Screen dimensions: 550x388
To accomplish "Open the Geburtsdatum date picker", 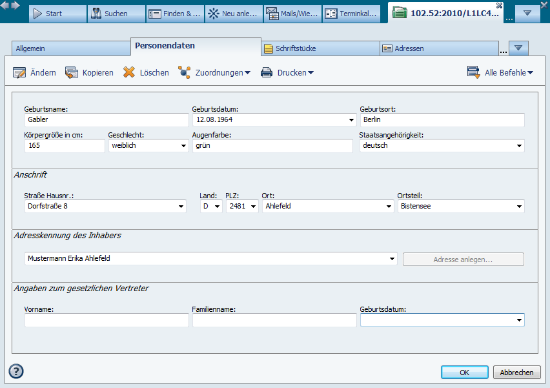I will click(351, 120).
